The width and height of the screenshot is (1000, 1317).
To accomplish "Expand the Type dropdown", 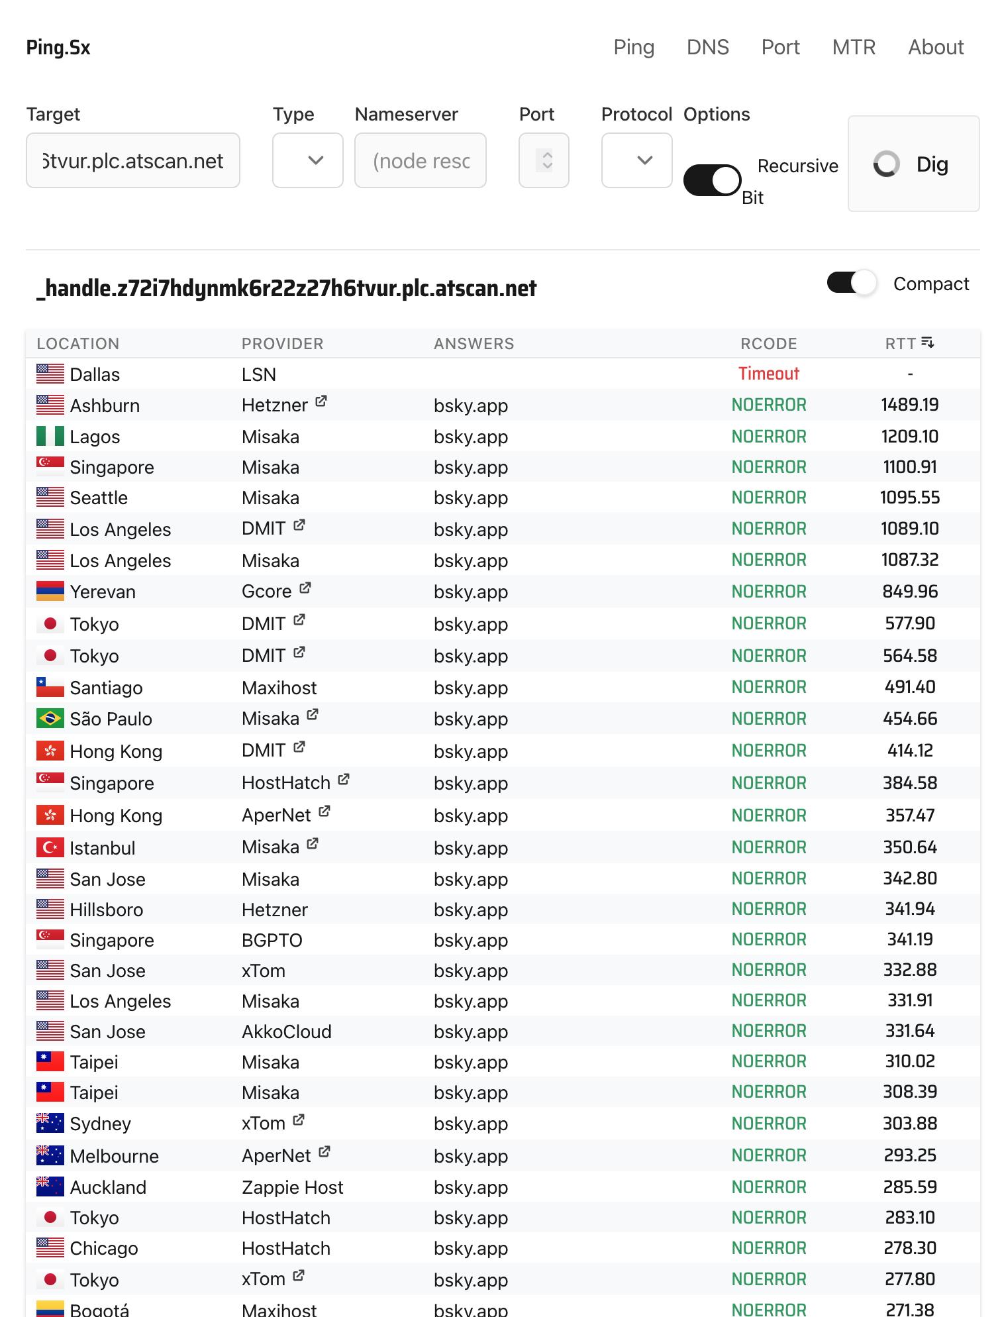I will click(308, 161).
